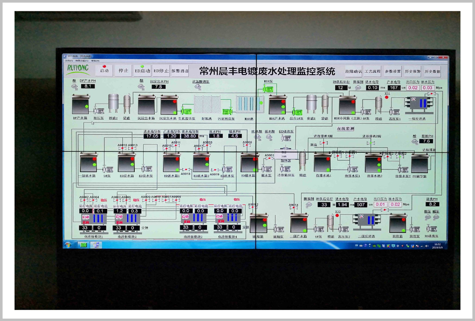Click the 启动 start button
Screen dimensions: 475x321
tap(104, 70)
